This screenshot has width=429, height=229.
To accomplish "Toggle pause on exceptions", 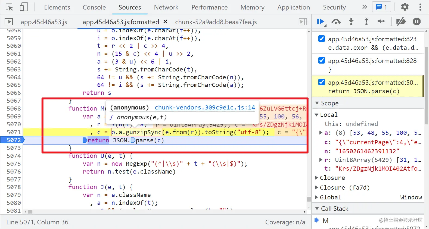I will pos(416,22).
